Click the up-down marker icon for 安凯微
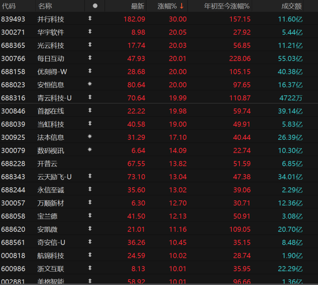The image size is (318, 285). (90, 229)
